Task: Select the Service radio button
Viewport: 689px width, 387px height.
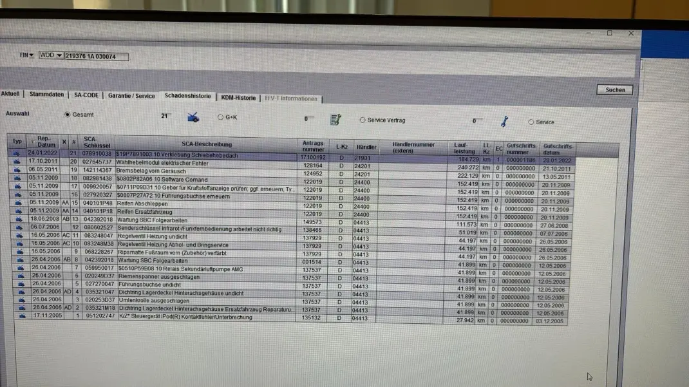Action: pyautogui.click(x=531, y=122)
